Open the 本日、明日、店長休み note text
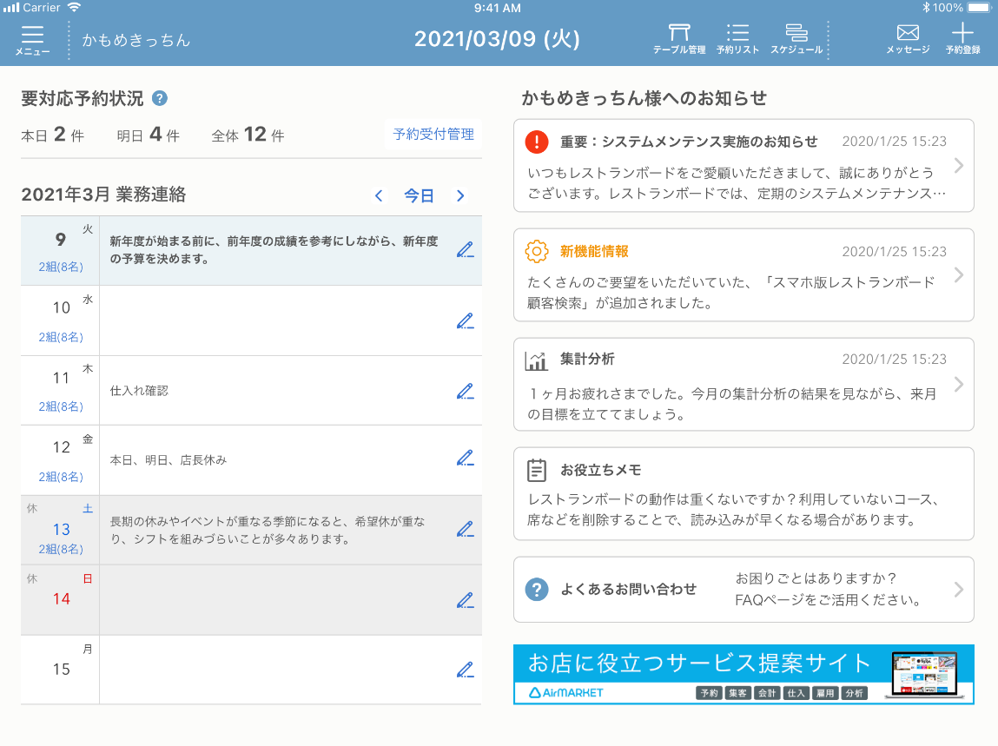This screenshot has width=998, height=746. coord(169,460)
